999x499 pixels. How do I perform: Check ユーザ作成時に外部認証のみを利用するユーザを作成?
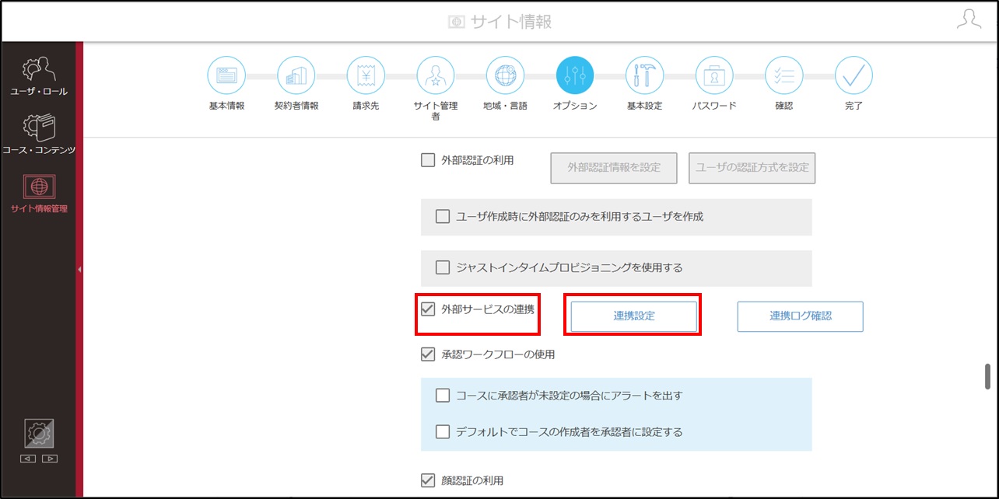pos(443,217)
